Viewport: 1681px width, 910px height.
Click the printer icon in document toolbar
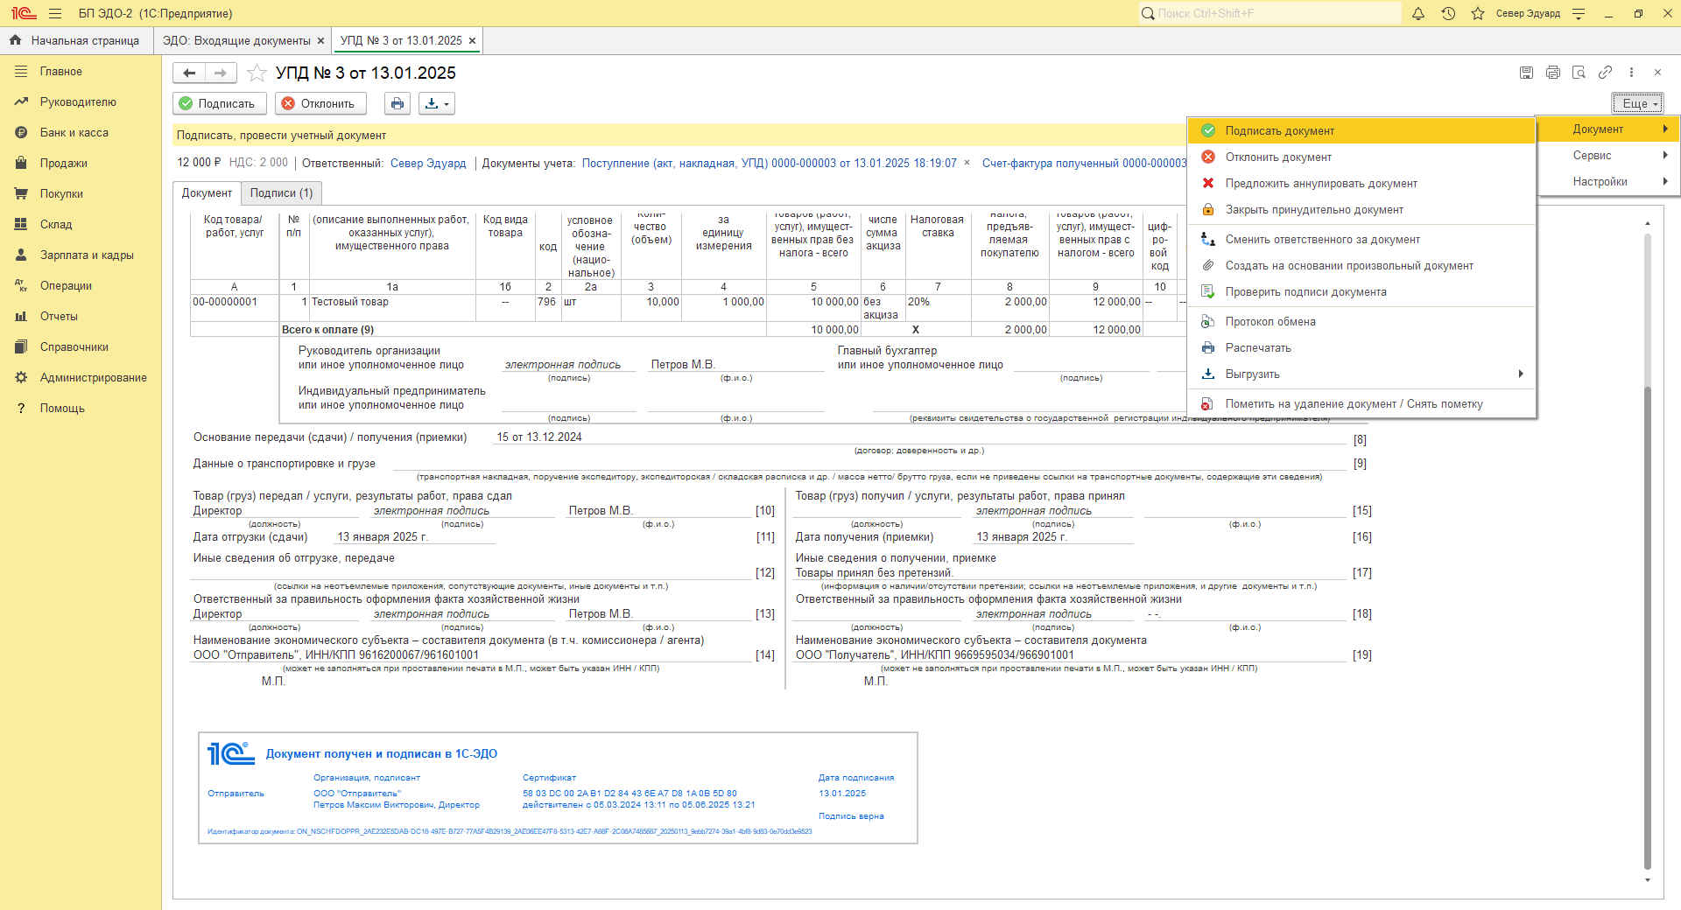397,104
